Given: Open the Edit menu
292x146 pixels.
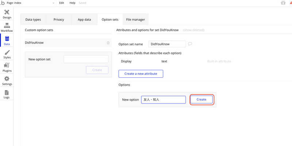Looking at the screenshot, I should 62,3.
